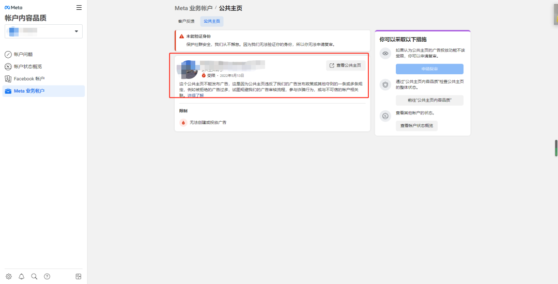
Task: Toggle the sidebar panel layout icon
Action: 79,277
